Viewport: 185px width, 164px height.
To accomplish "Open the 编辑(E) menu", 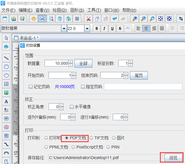I will [25, 10].
